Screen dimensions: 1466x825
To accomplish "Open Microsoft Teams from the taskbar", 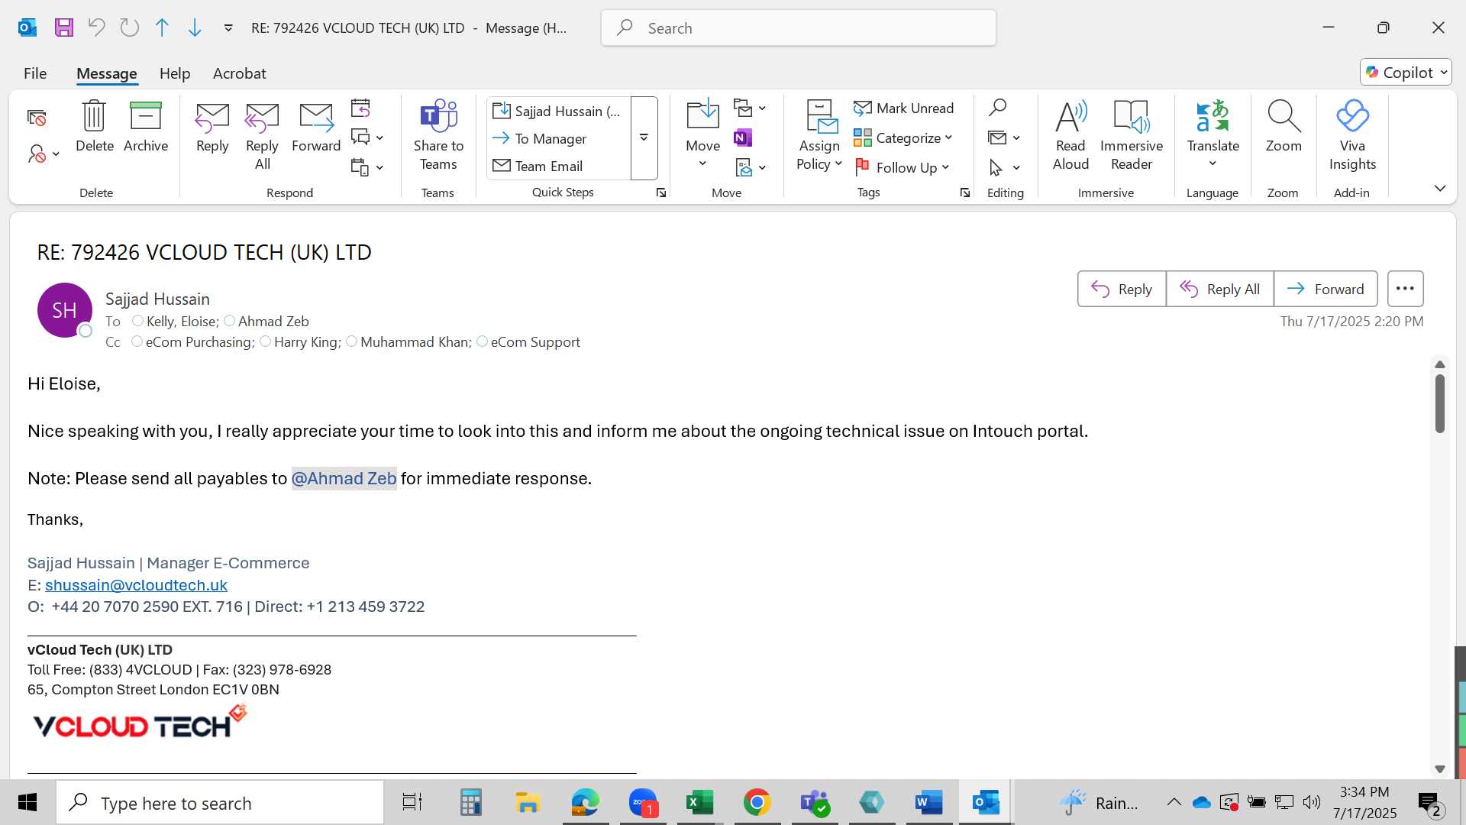I will tap(815, 803).
